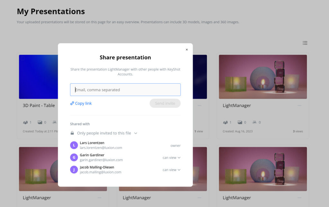Click Lars Lorentzen's avatar icon

pos(74,145)
